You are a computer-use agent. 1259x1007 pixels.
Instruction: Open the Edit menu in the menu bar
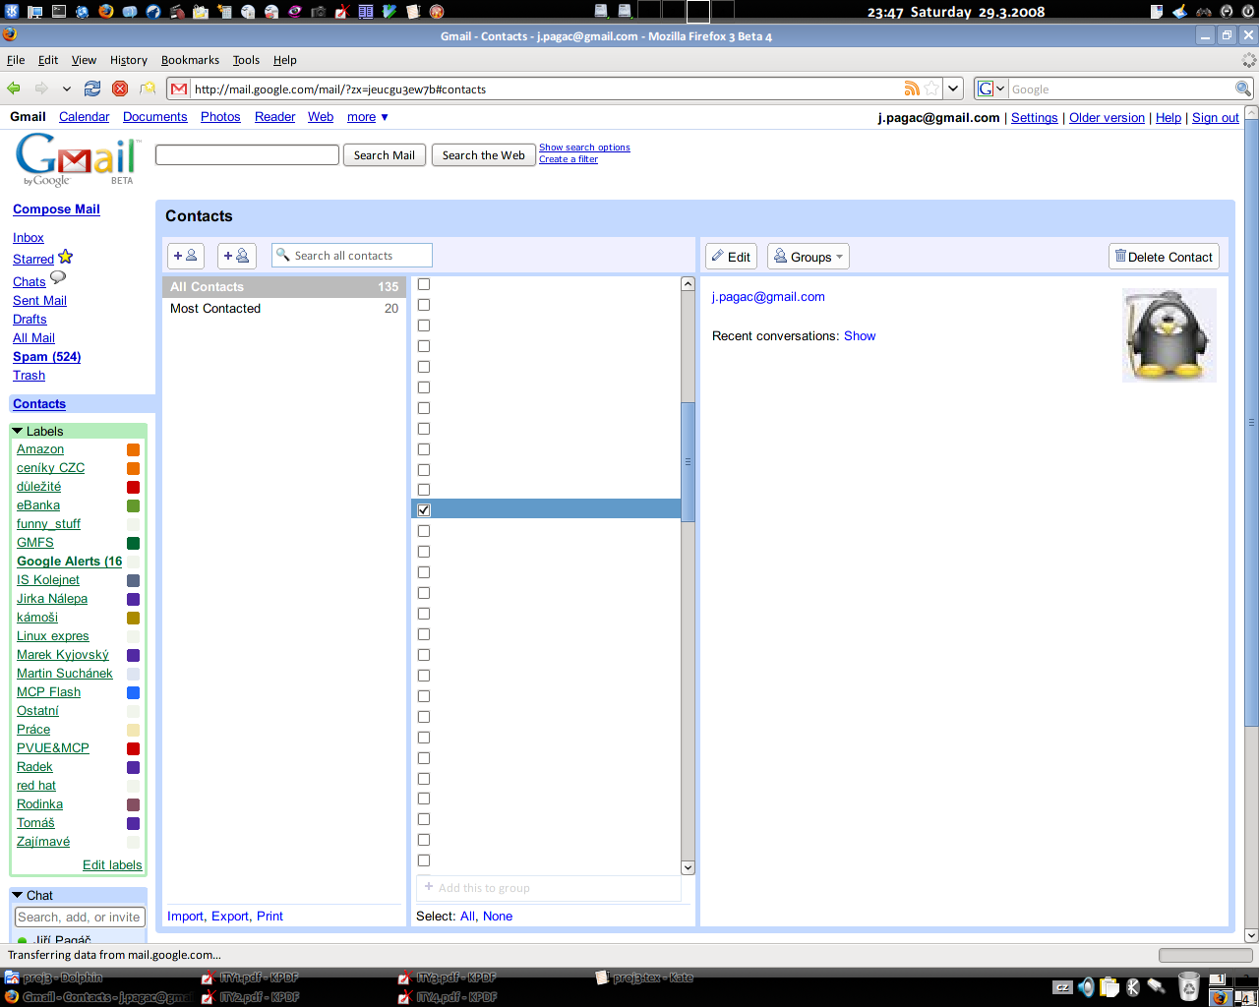click(48, 60)
